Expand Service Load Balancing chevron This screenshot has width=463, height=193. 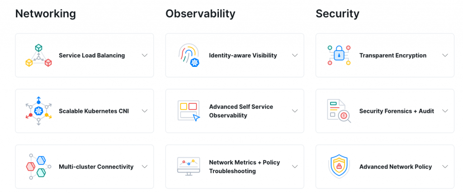145,55
